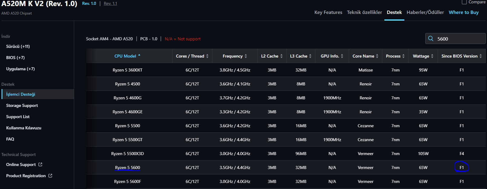Viewport: 487px width, 189px height.
Task: Click the 96MB L3 cache value
Action: coord(301,154)
